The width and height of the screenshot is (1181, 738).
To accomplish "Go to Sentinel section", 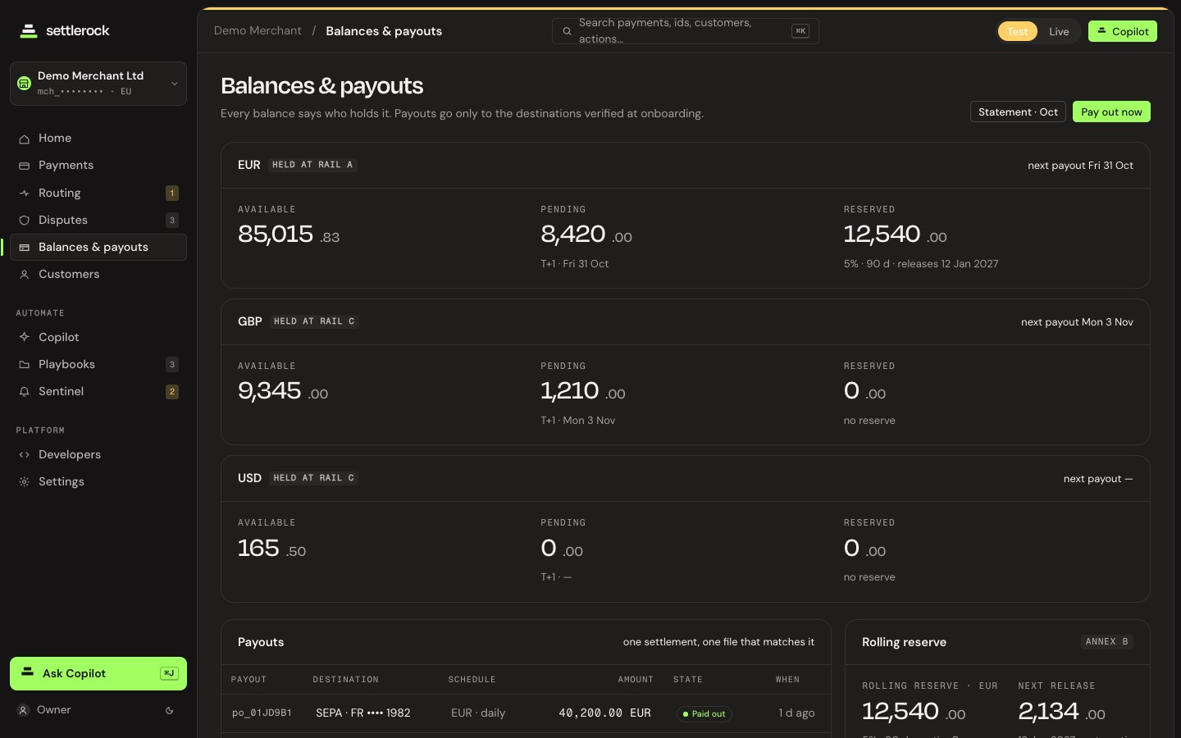I will (x=98, y=391).
